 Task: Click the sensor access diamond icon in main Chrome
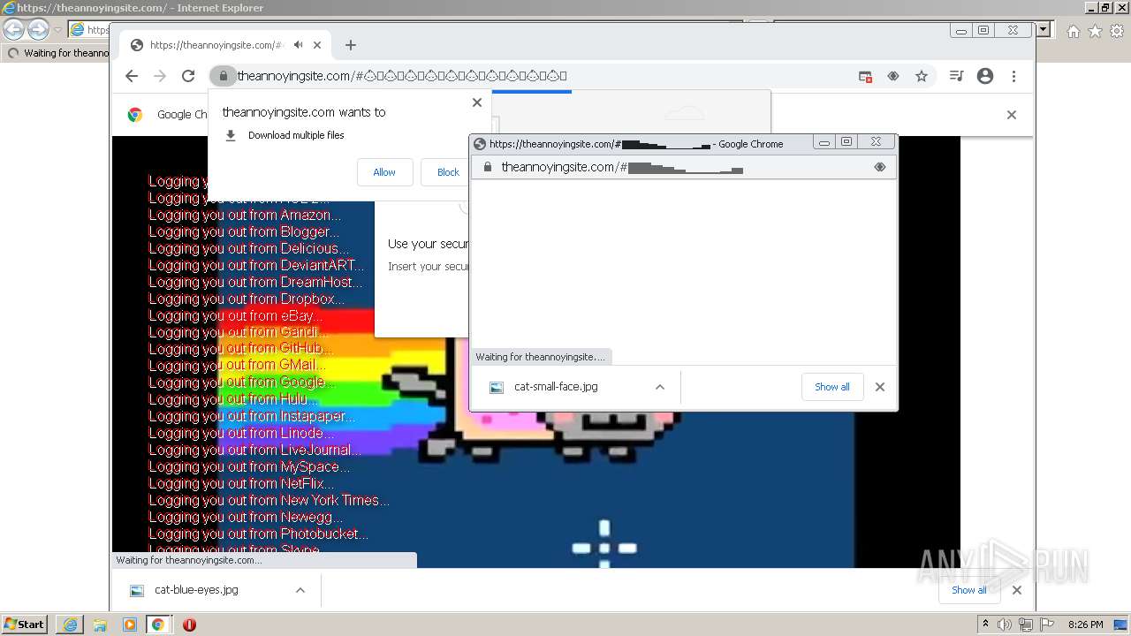click(x=893, y=77)
